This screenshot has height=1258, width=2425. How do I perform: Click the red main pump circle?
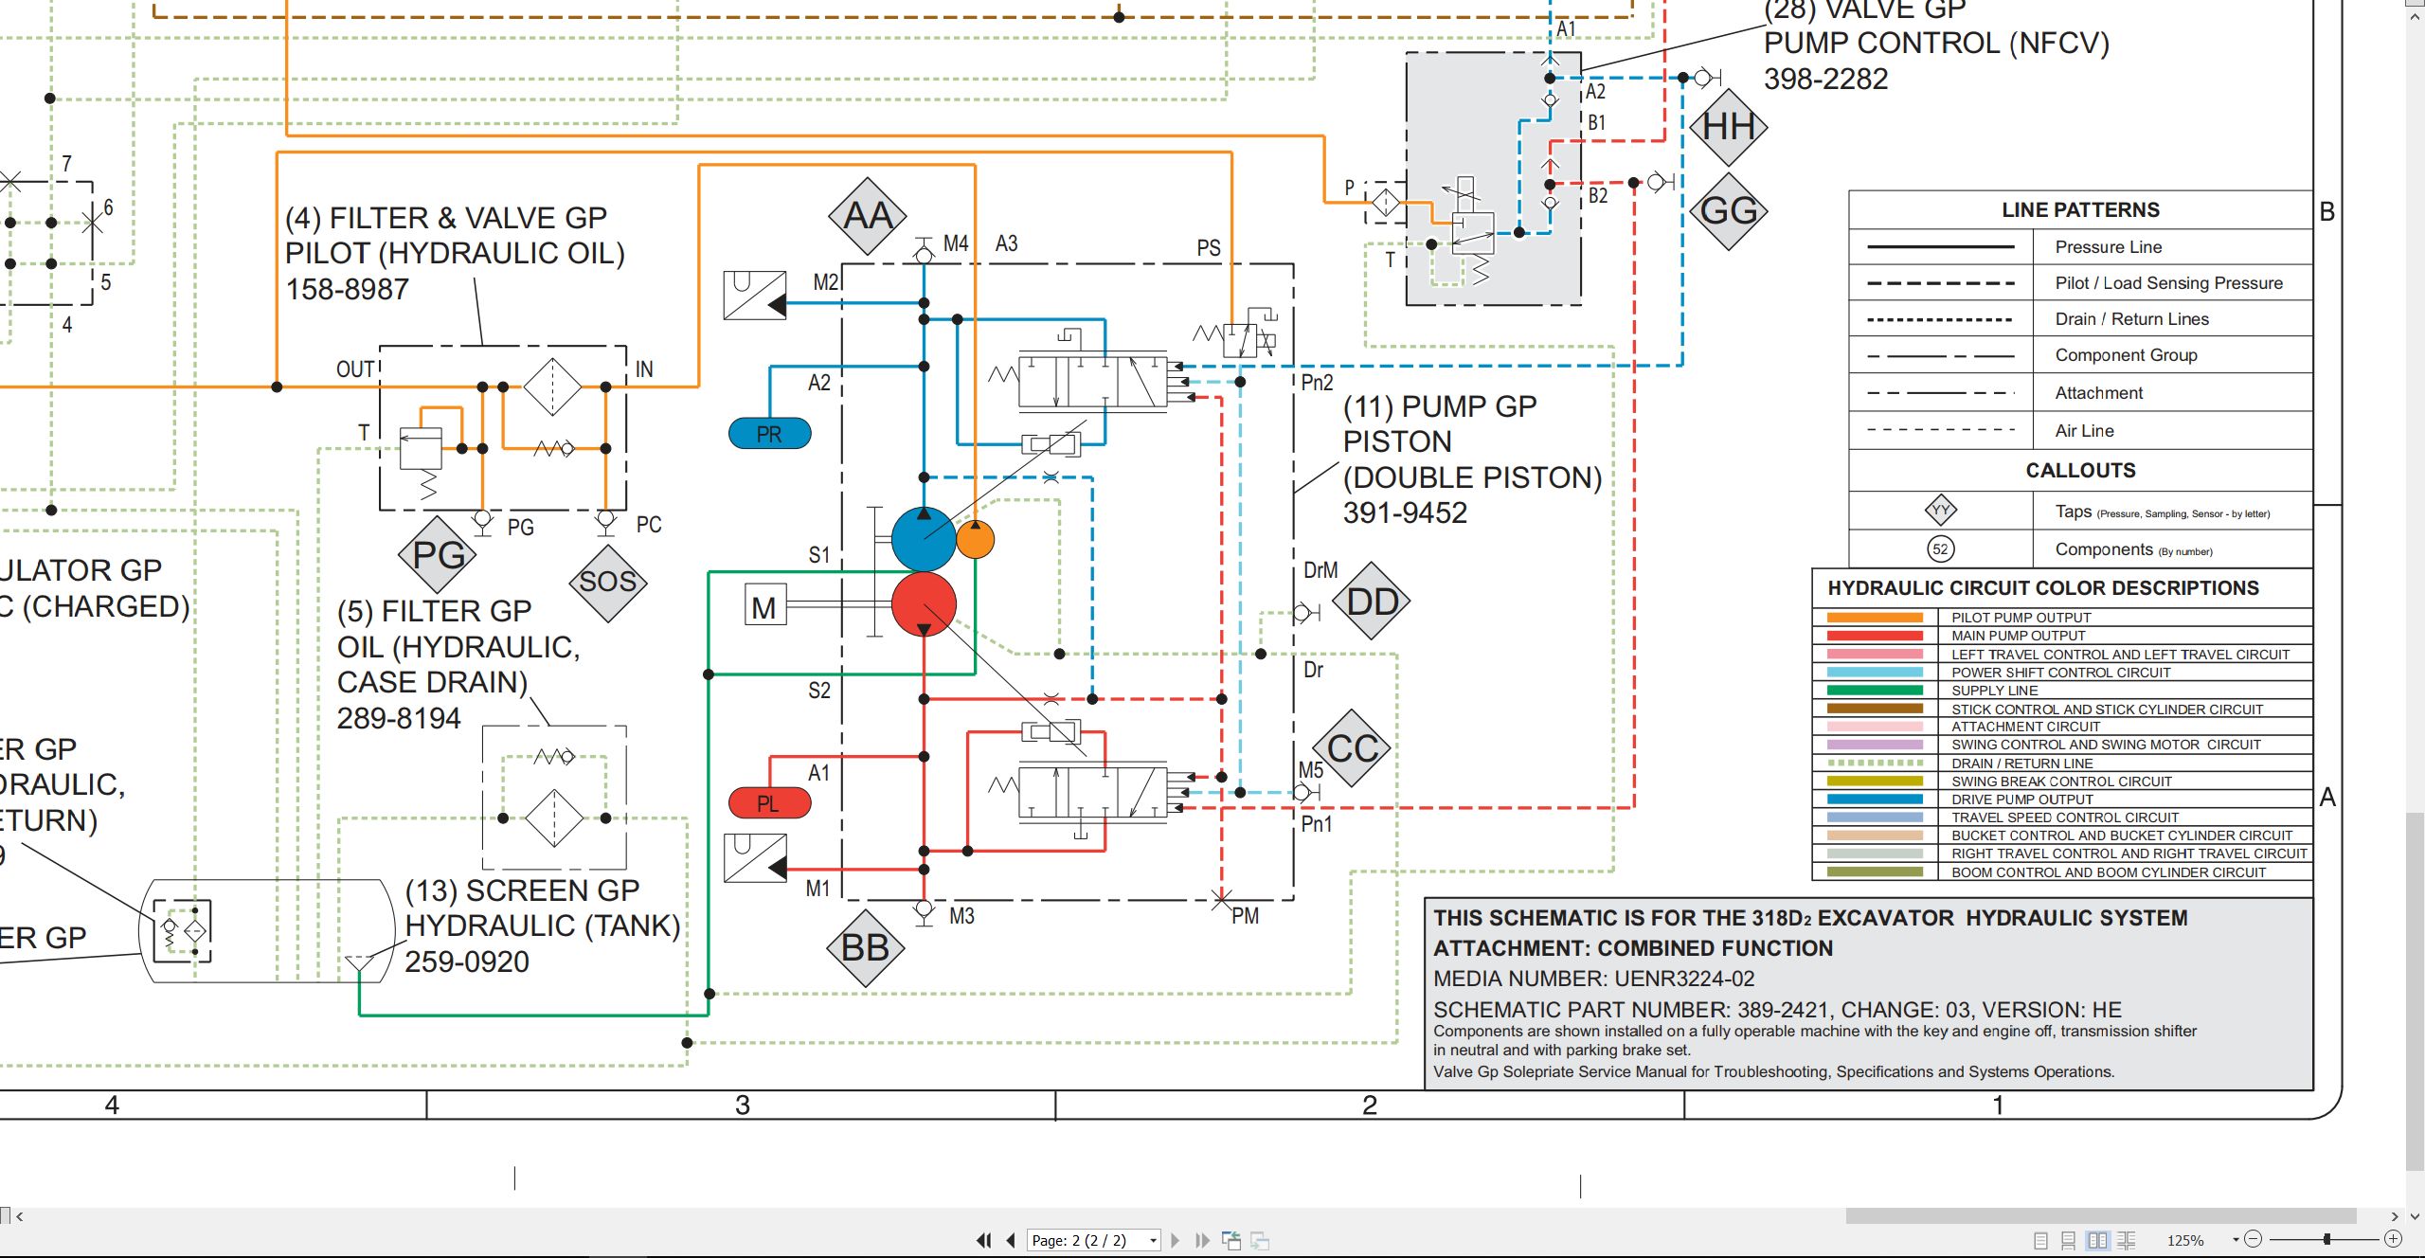(924, 603)
